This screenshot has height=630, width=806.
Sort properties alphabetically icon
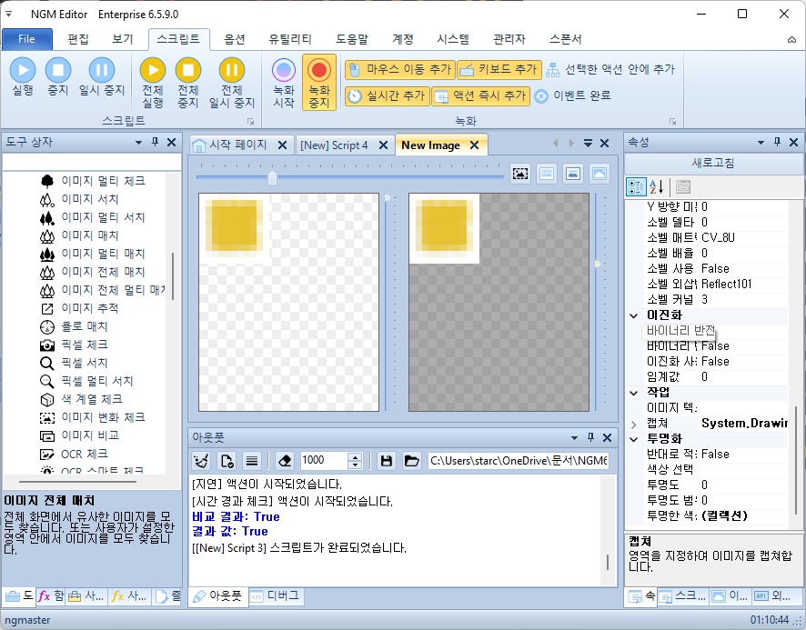click(657, 186)
